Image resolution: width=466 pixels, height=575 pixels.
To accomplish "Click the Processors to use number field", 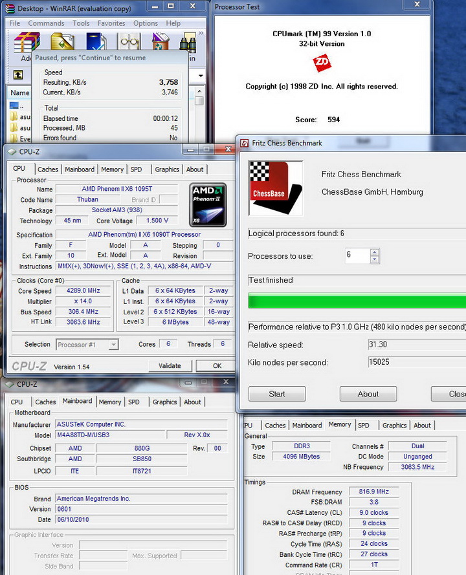I will tap(357, 255).
